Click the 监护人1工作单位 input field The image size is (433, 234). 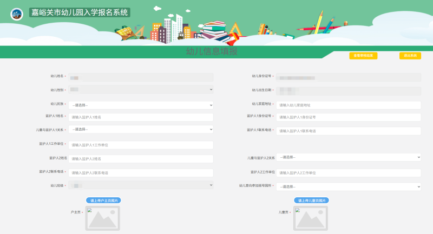(141, 145)
